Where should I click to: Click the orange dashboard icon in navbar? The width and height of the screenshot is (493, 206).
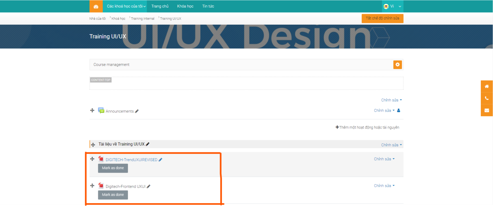tap(96, 6)
